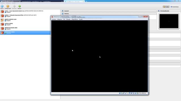Click the Descartar arrow icon in the toolbar

click(x=14, y=6)
